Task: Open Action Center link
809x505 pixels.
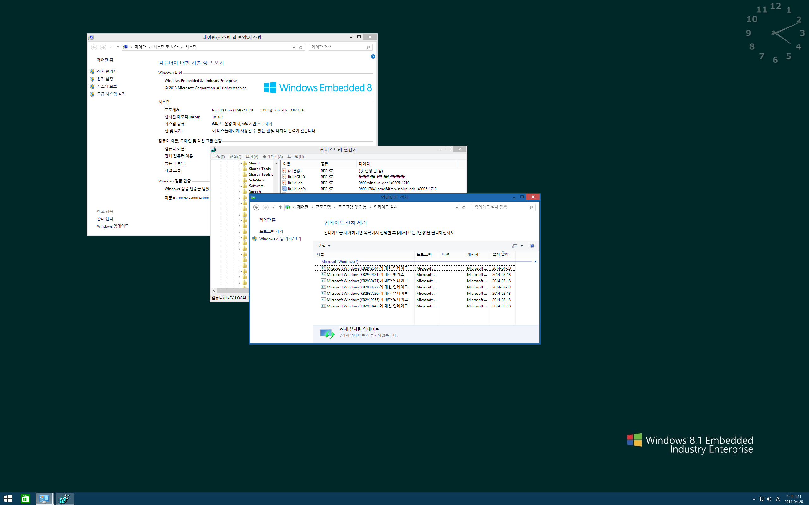Action: click(x=105, y=219)
